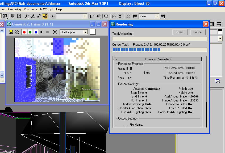The width and height of the screenshot is (225, 153).
Task: Toggle the 2.5D Snaps tool
Action: click(x=27, y=16)
